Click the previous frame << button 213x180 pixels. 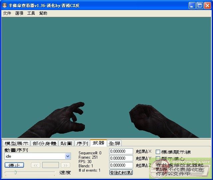click(x=36, y=165)
